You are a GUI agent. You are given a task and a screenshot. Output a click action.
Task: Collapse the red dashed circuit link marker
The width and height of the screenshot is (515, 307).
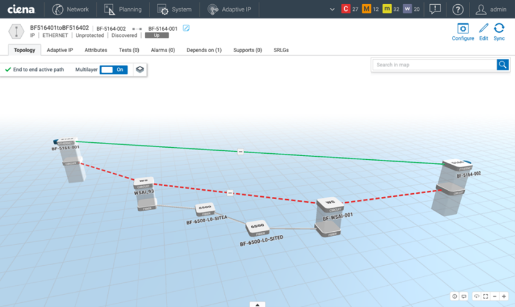tap(230, 193)
